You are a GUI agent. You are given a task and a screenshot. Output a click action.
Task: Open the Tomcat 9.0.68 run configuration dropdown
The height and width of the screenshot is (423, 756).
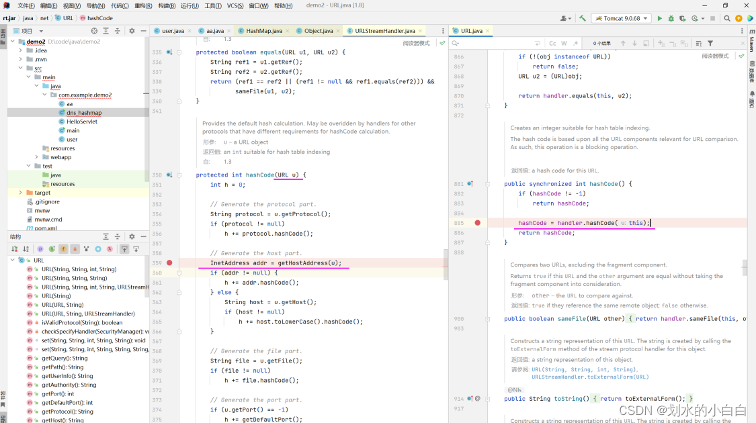(622, 18)
